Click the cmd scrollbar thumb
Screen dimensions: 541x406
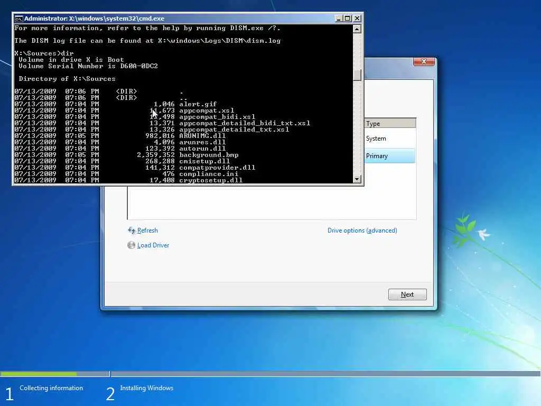pos(357,75)
